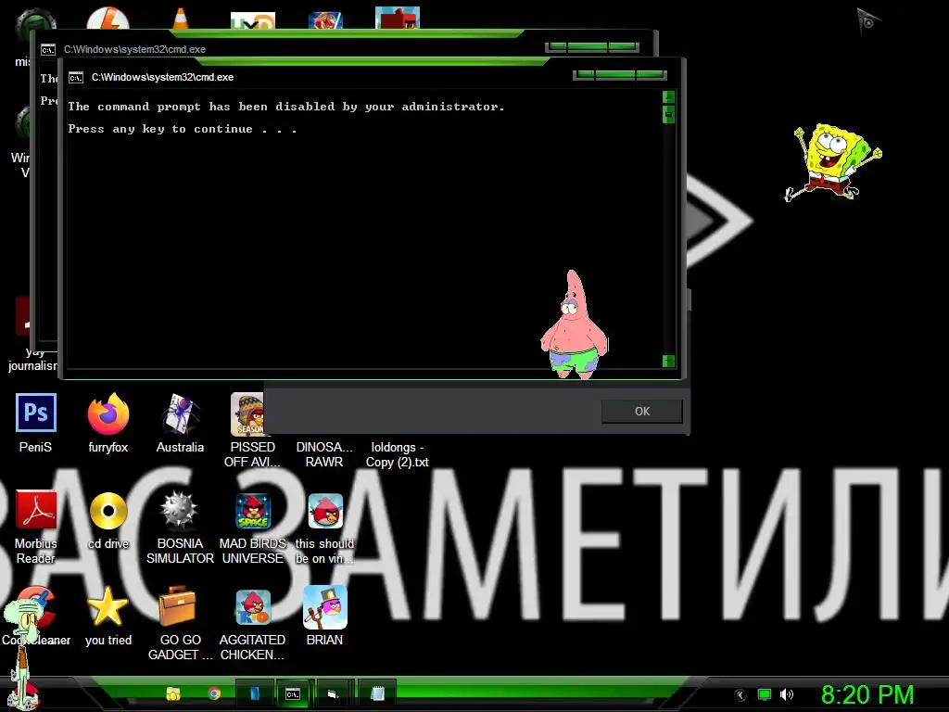Click the cmd scrollbar thumb
This screenshot has height=712, width=949.
[669, 114]
